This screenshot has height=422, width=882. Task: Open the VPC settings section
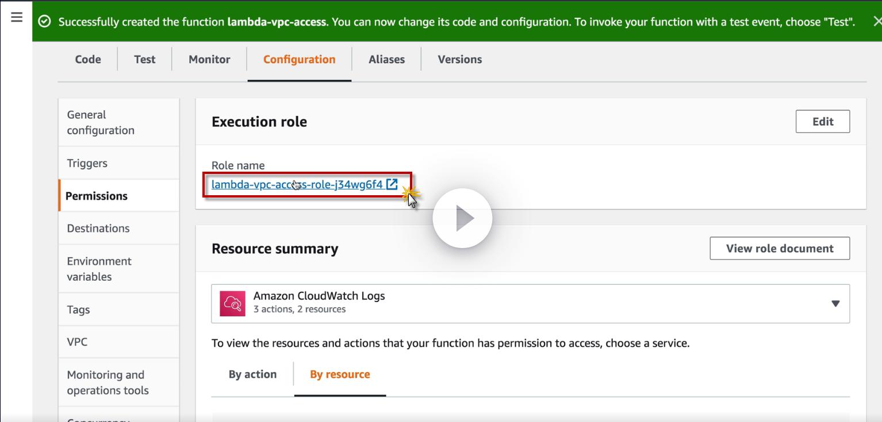(x=77, y=342)
